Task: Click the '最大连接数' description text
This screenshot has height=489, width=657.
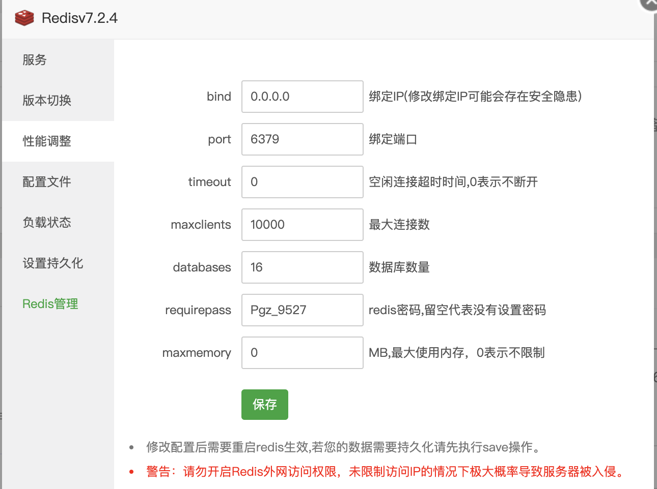Action: 399,225
